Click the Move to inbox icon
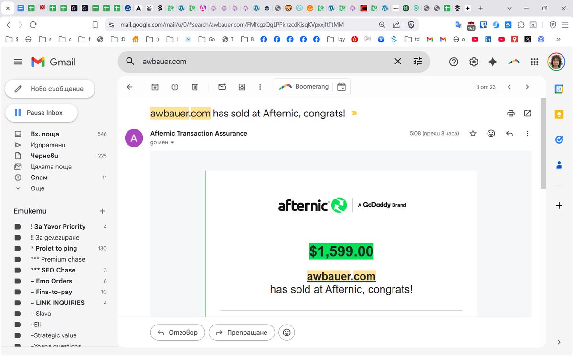Image resolution: width=573 pixels, height=356 pixels. coord(242,87)
